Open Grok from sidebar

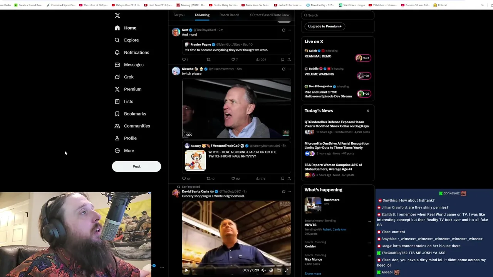[124, 77]
